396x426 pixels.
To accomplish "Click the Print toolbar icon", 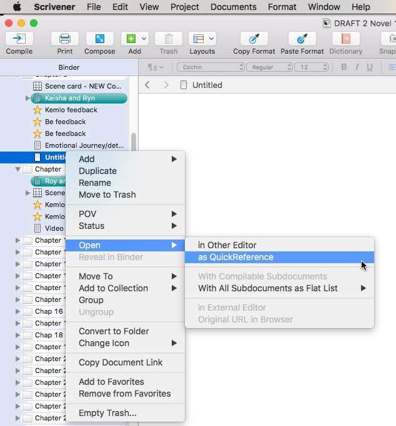I will click(x=65, y=39).
